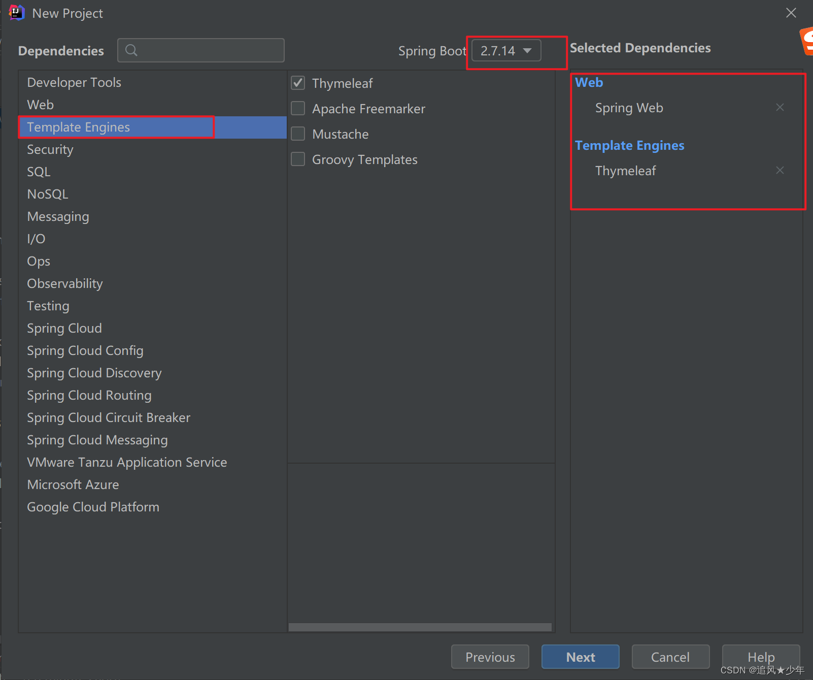The width and height of the screenshot is (813, 680).
Task: Click the IntelliJ IDEA logo icon
Action: click(x=16, y=13)
